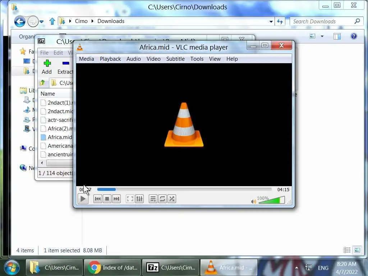This screenshot has height=276, width=368.
Task: Adjust the VLC volume slider
Action: pos(272,200)
